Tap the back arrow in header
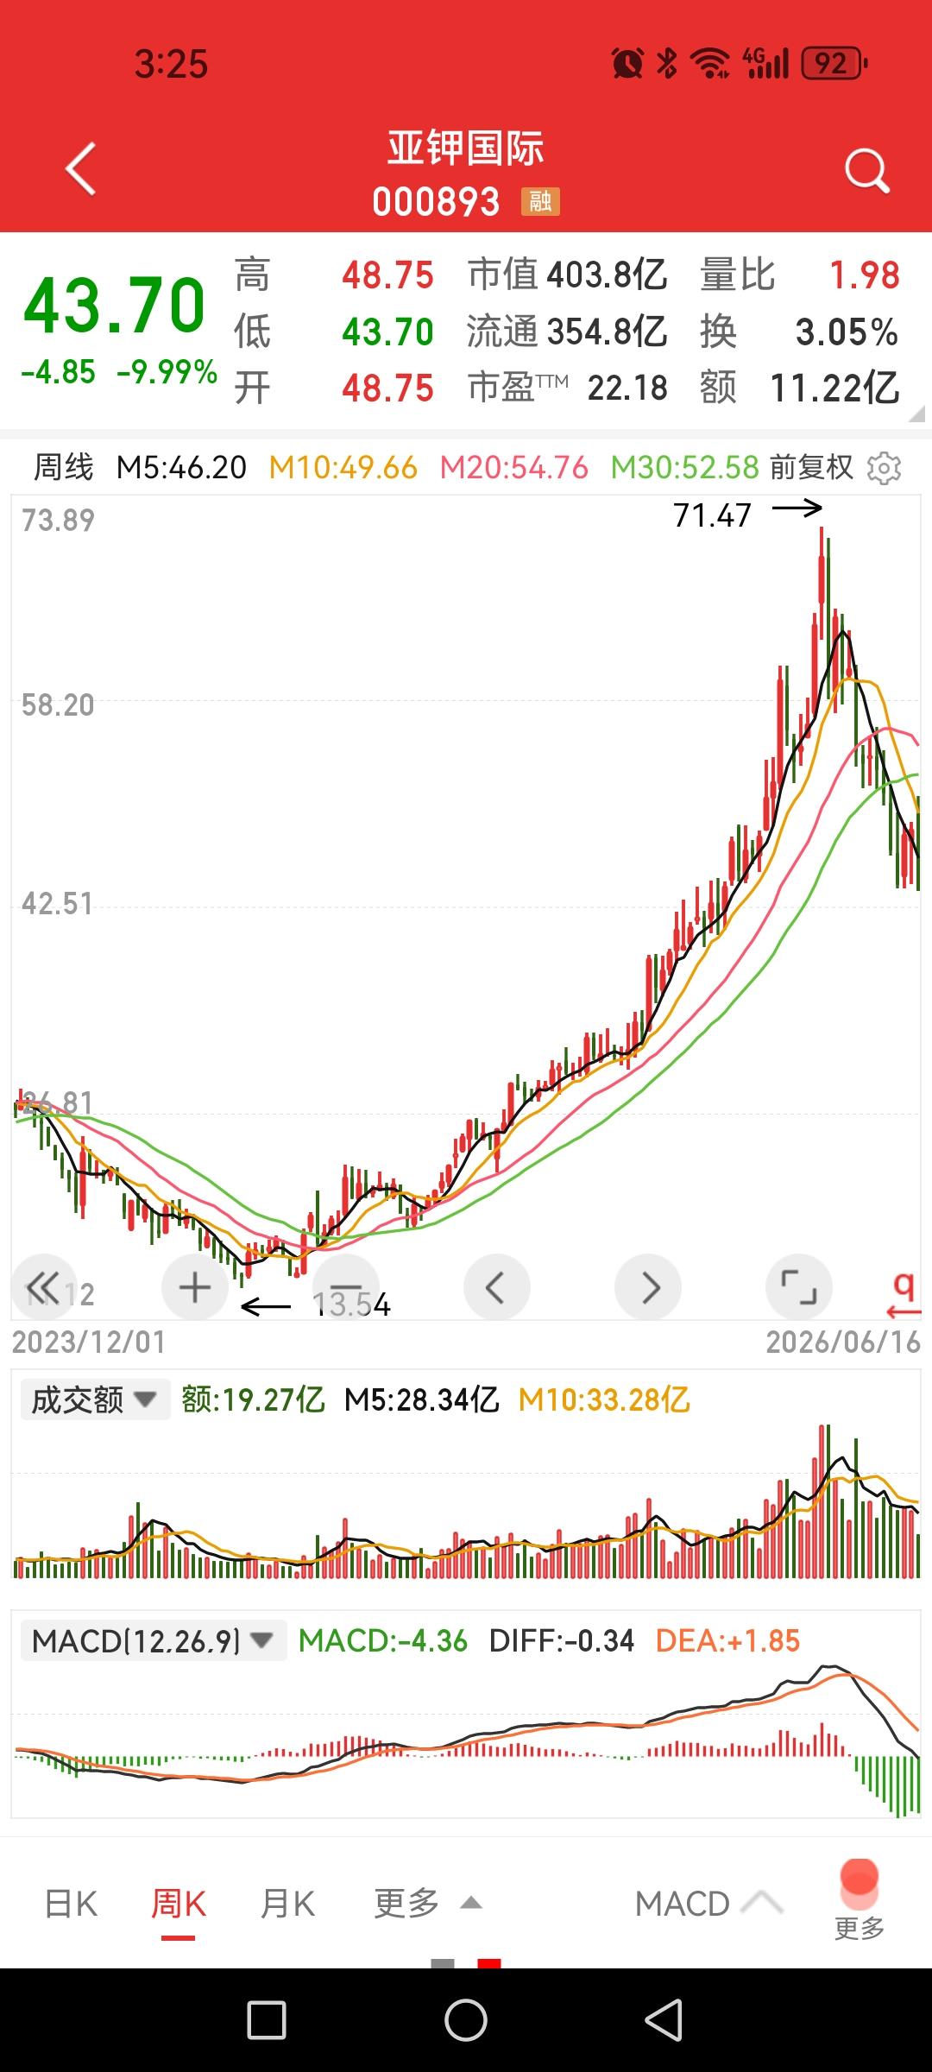The width and height of the screenshot is (932, 2072). pyautogui.click(x=80, y=168)
